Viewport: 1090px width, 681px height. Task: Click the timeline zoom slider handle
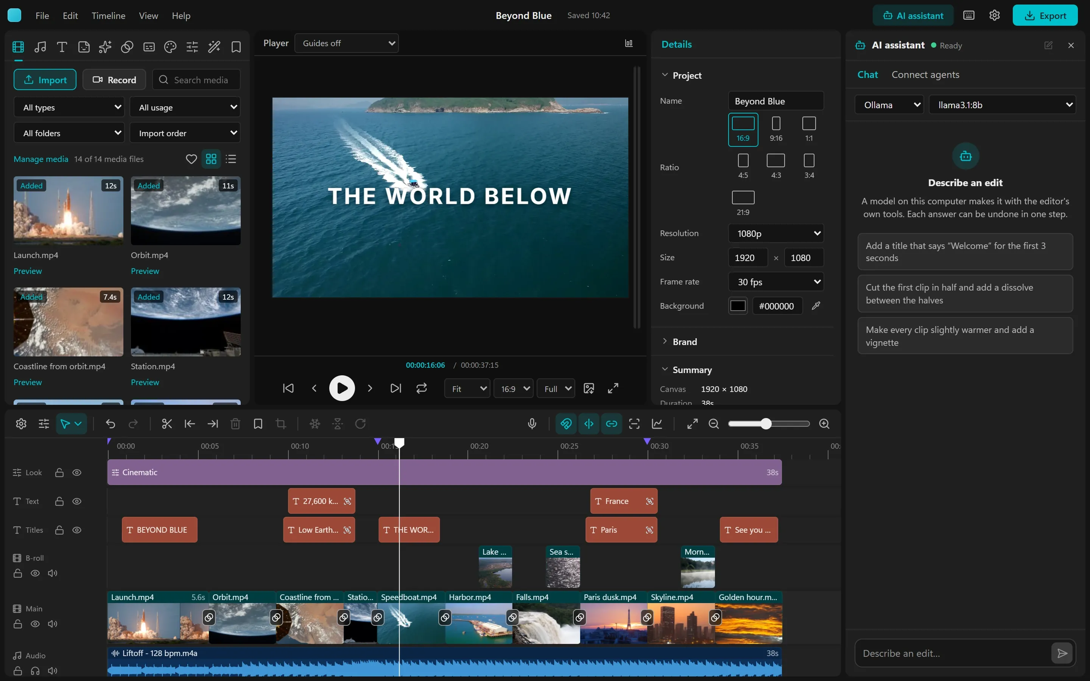click(766, 424)
